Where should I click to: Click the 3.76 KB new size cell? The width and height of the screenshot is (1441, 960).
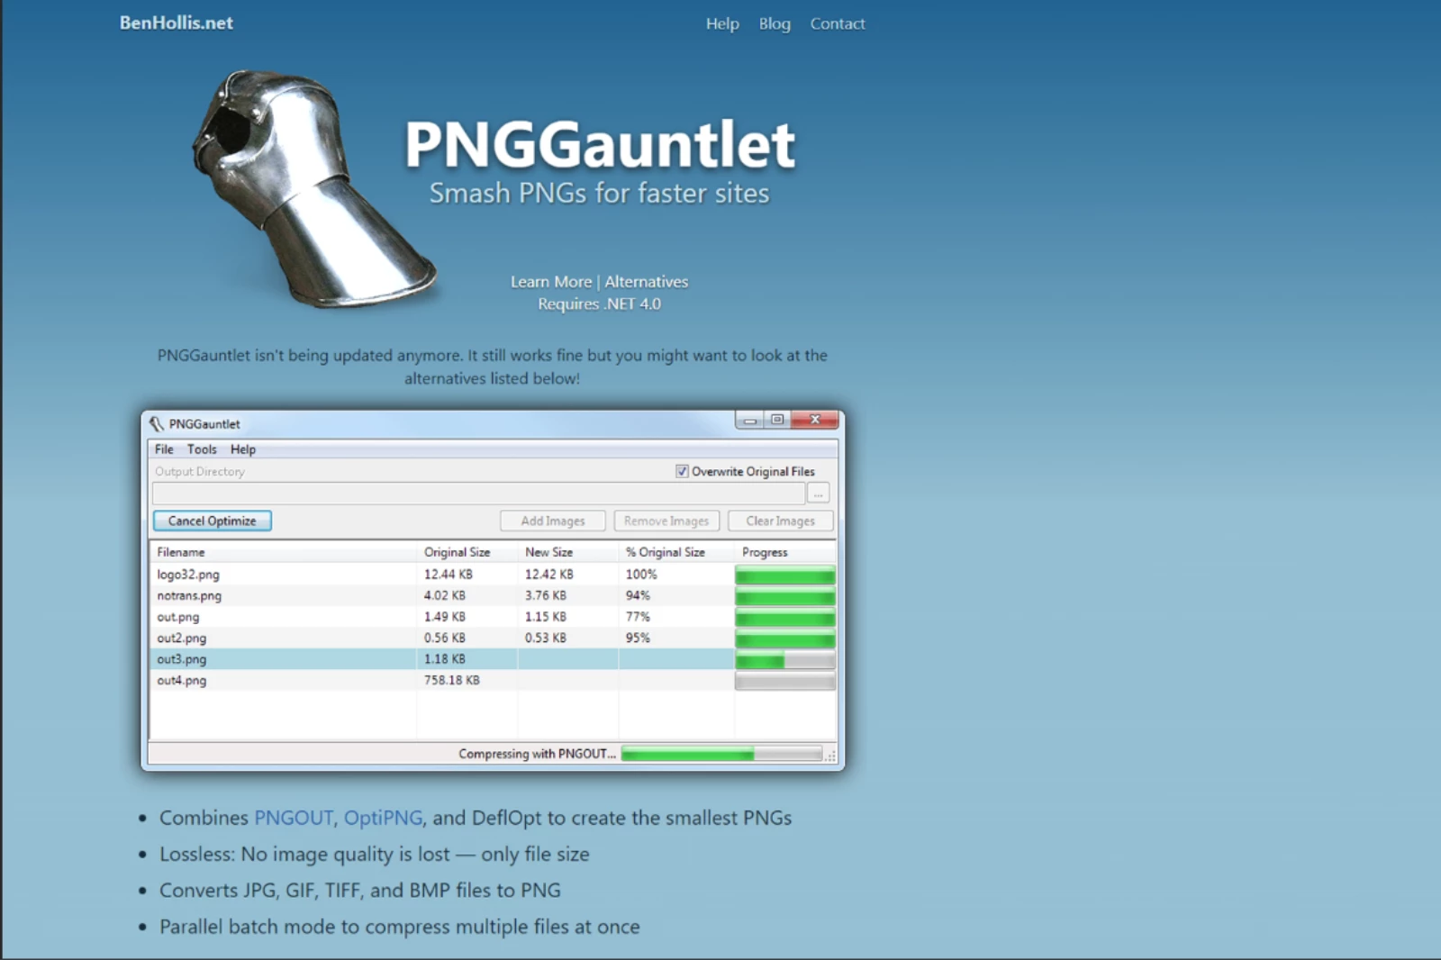click(546, 595)
